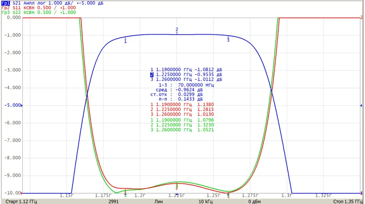This screenshot has height=204, width=365.
Task: Click green readout value 1.3230
Action: tap(206, 125)
